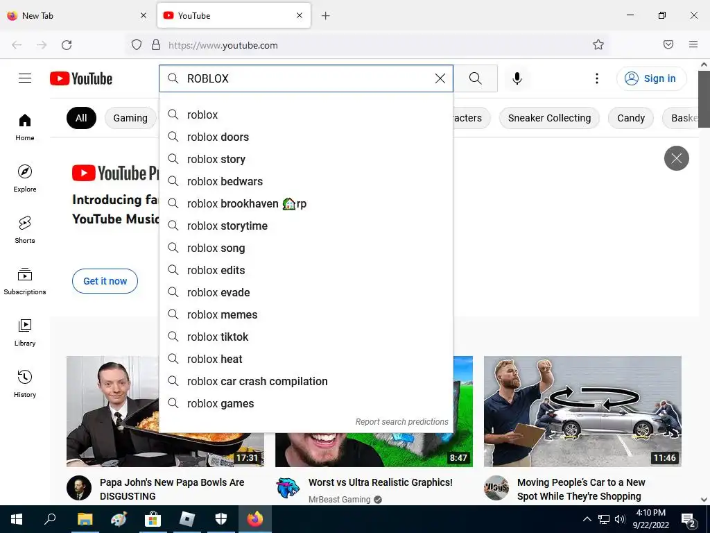
Task: Go back with the browser back arrow
Action: (x=17, y=45)
